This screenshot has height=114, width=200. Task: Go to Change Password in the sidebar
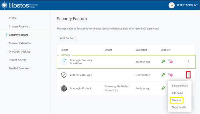click(20, 26)
